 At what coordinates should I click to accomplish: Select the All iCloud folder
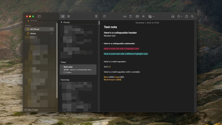(35, 29)
